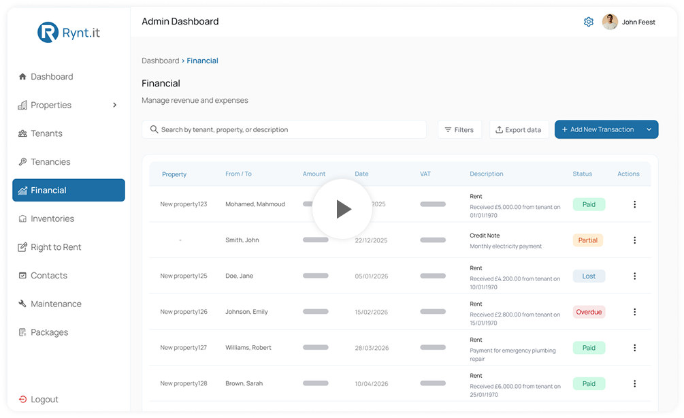Go to Tenants in sidebar
The image size is (684, 418).
(x=46, y=133)
